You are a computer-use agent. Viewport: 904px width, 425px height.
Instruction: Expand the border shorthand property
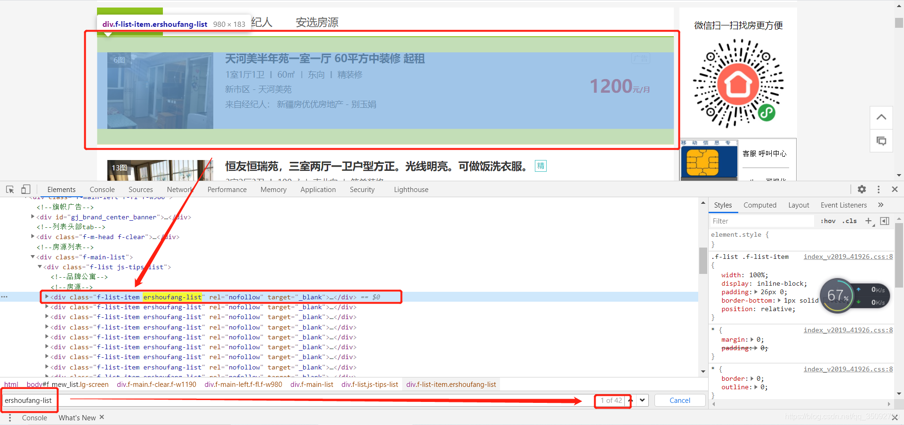[752, 378]
